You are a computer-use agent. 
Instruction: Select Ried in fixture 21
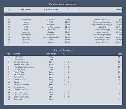pyautogui.click(x=26, y=30)
